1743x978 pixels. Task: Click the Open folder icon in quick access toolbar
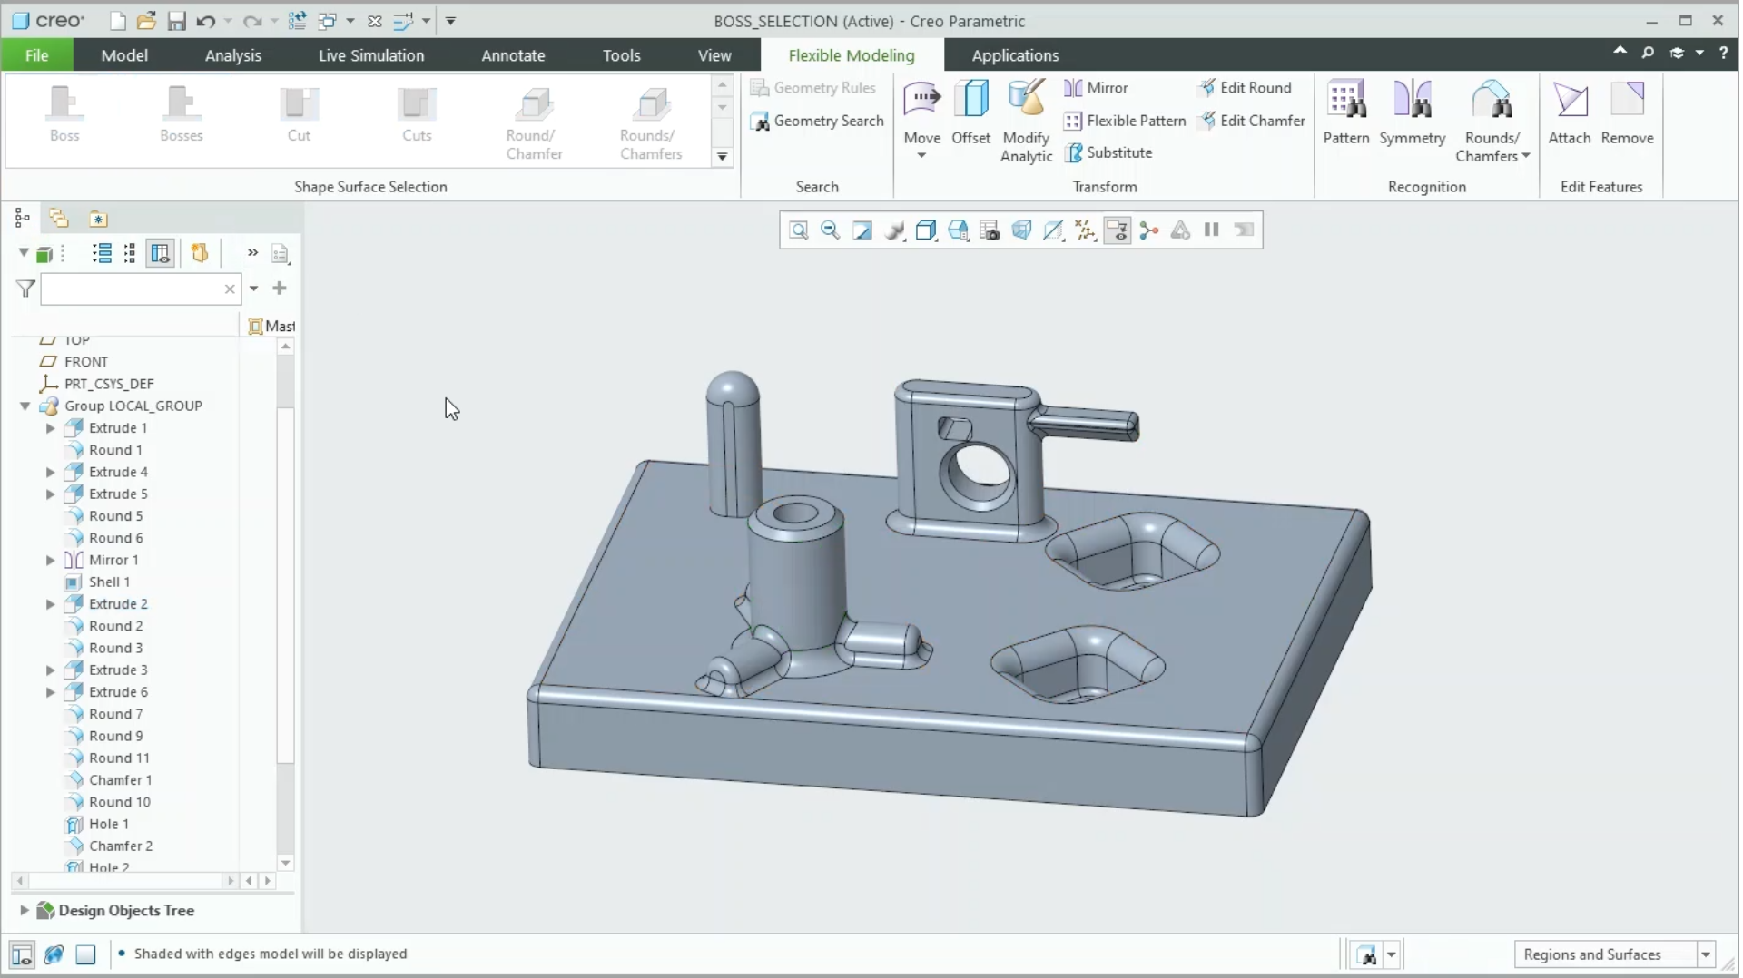point(146,21)
